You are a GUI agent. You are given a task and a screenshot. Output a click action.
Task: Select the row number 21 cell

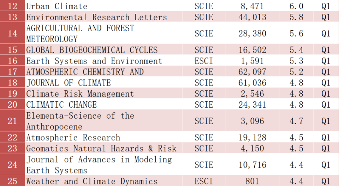pos(12,121)
